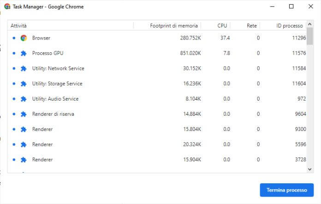Image resolution: width=321 pixels, height=204 pixels.
Task: Click memory value 14.884K
Action: click(192, 114)
